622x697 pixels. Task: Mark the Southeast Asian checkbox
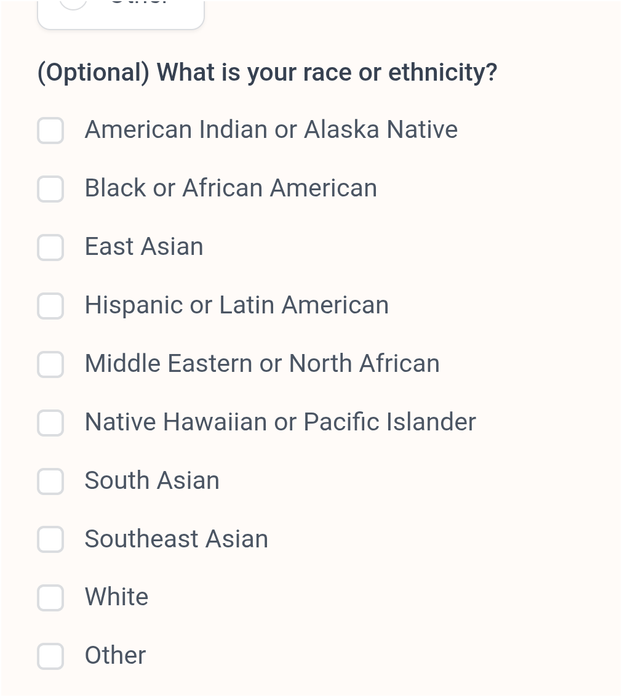pos(50,540)
